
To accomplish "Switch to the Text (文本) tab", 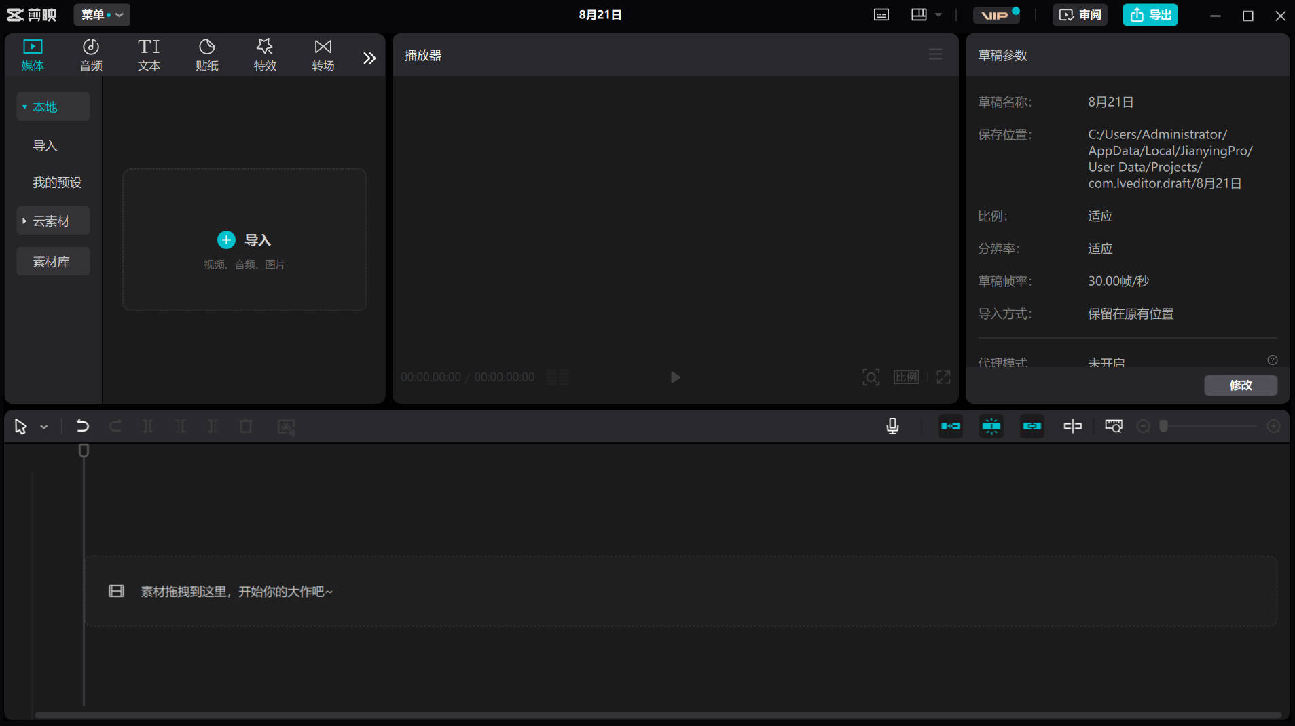I will coord(149,55).
